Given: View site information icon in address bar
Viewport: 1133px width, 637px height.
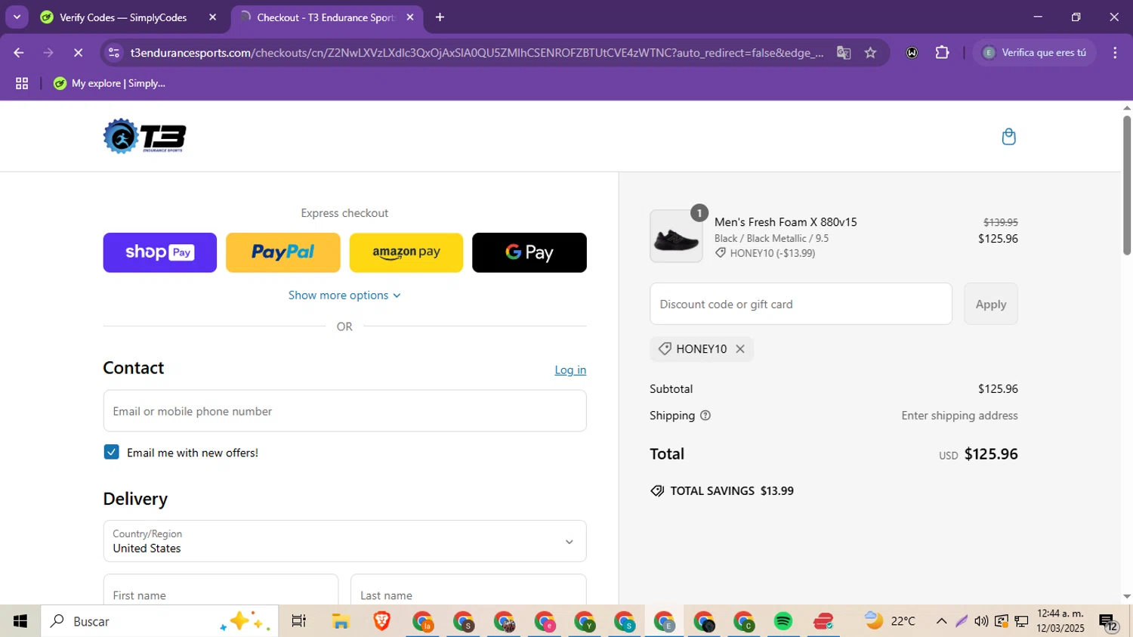Looking at the screenshot, I should point(114,53).
